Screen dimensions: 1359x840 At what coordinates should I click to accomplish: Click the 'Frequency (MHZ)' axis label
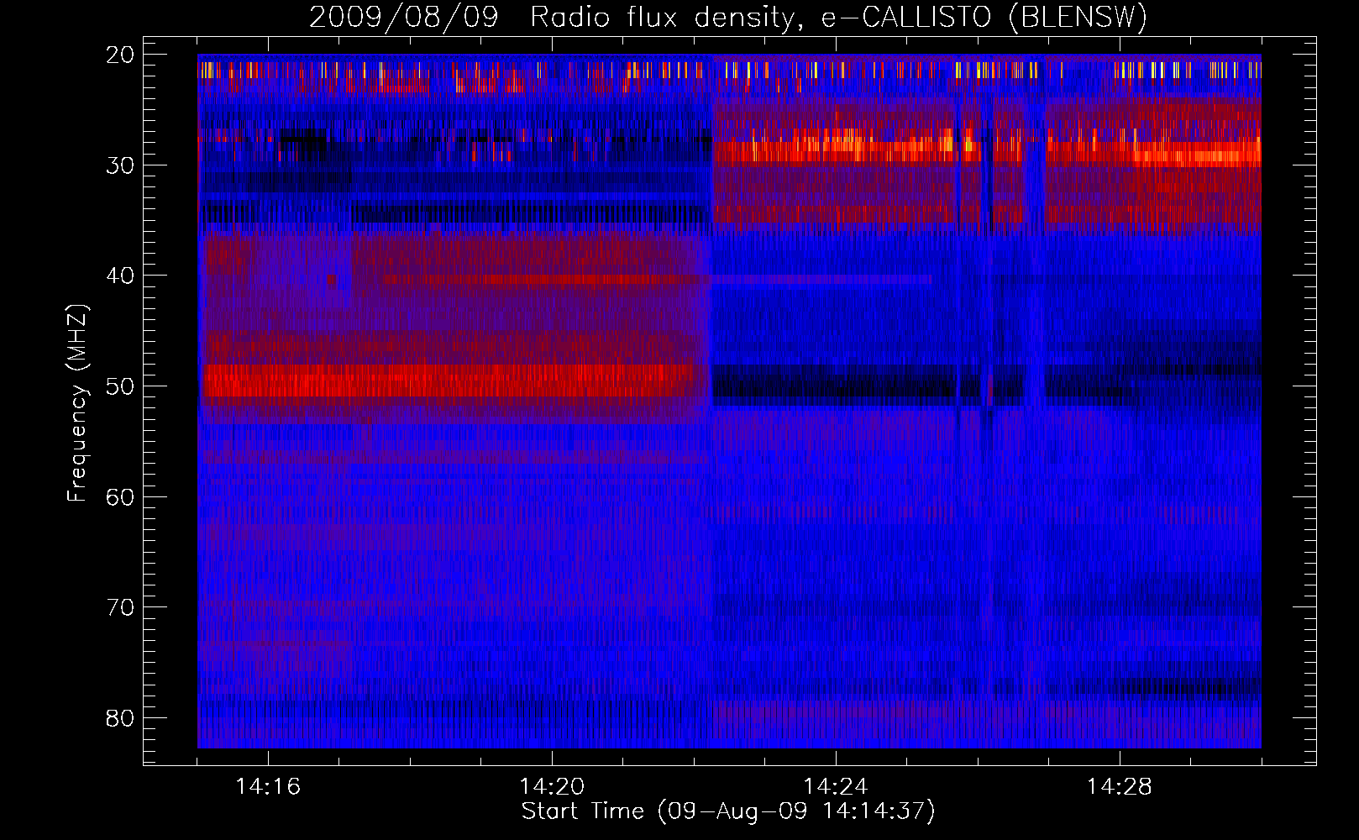pos(77,403)
